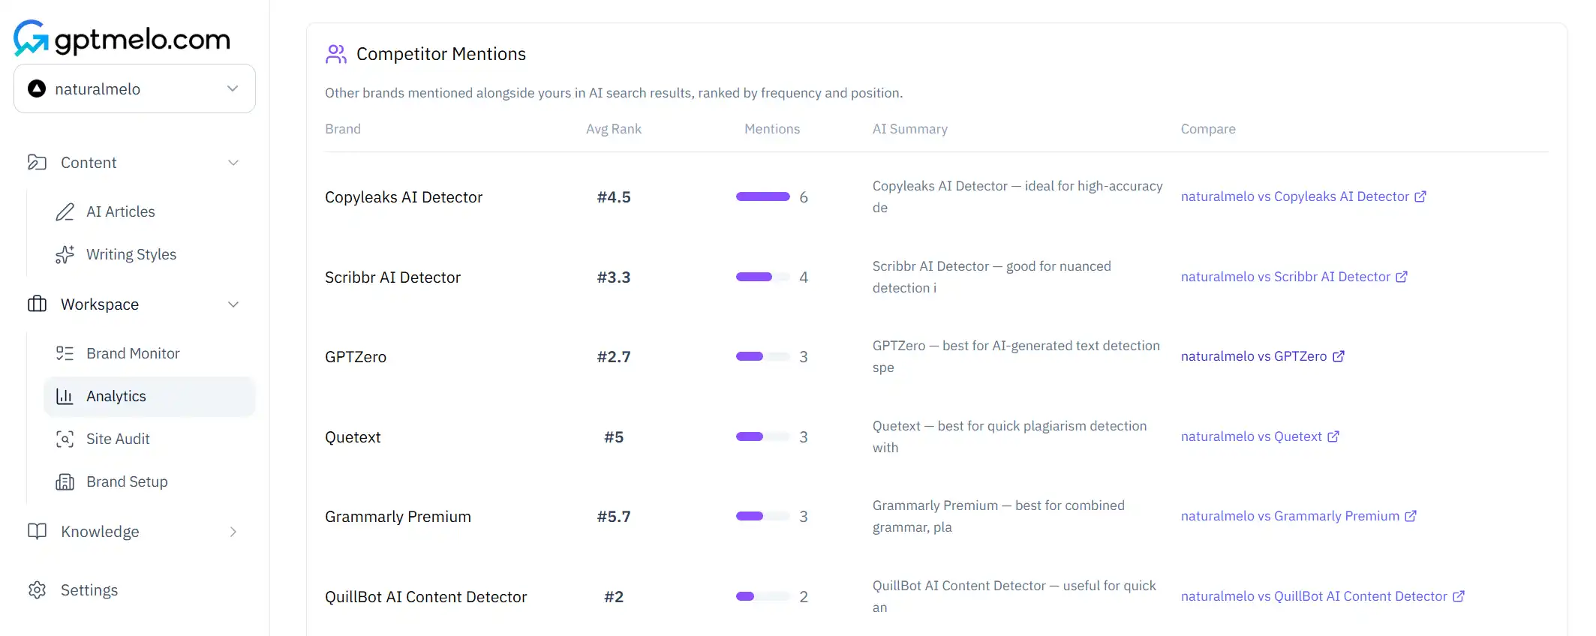
Task: Open Brand Monitor page
Action: click(x=133, y=353)
